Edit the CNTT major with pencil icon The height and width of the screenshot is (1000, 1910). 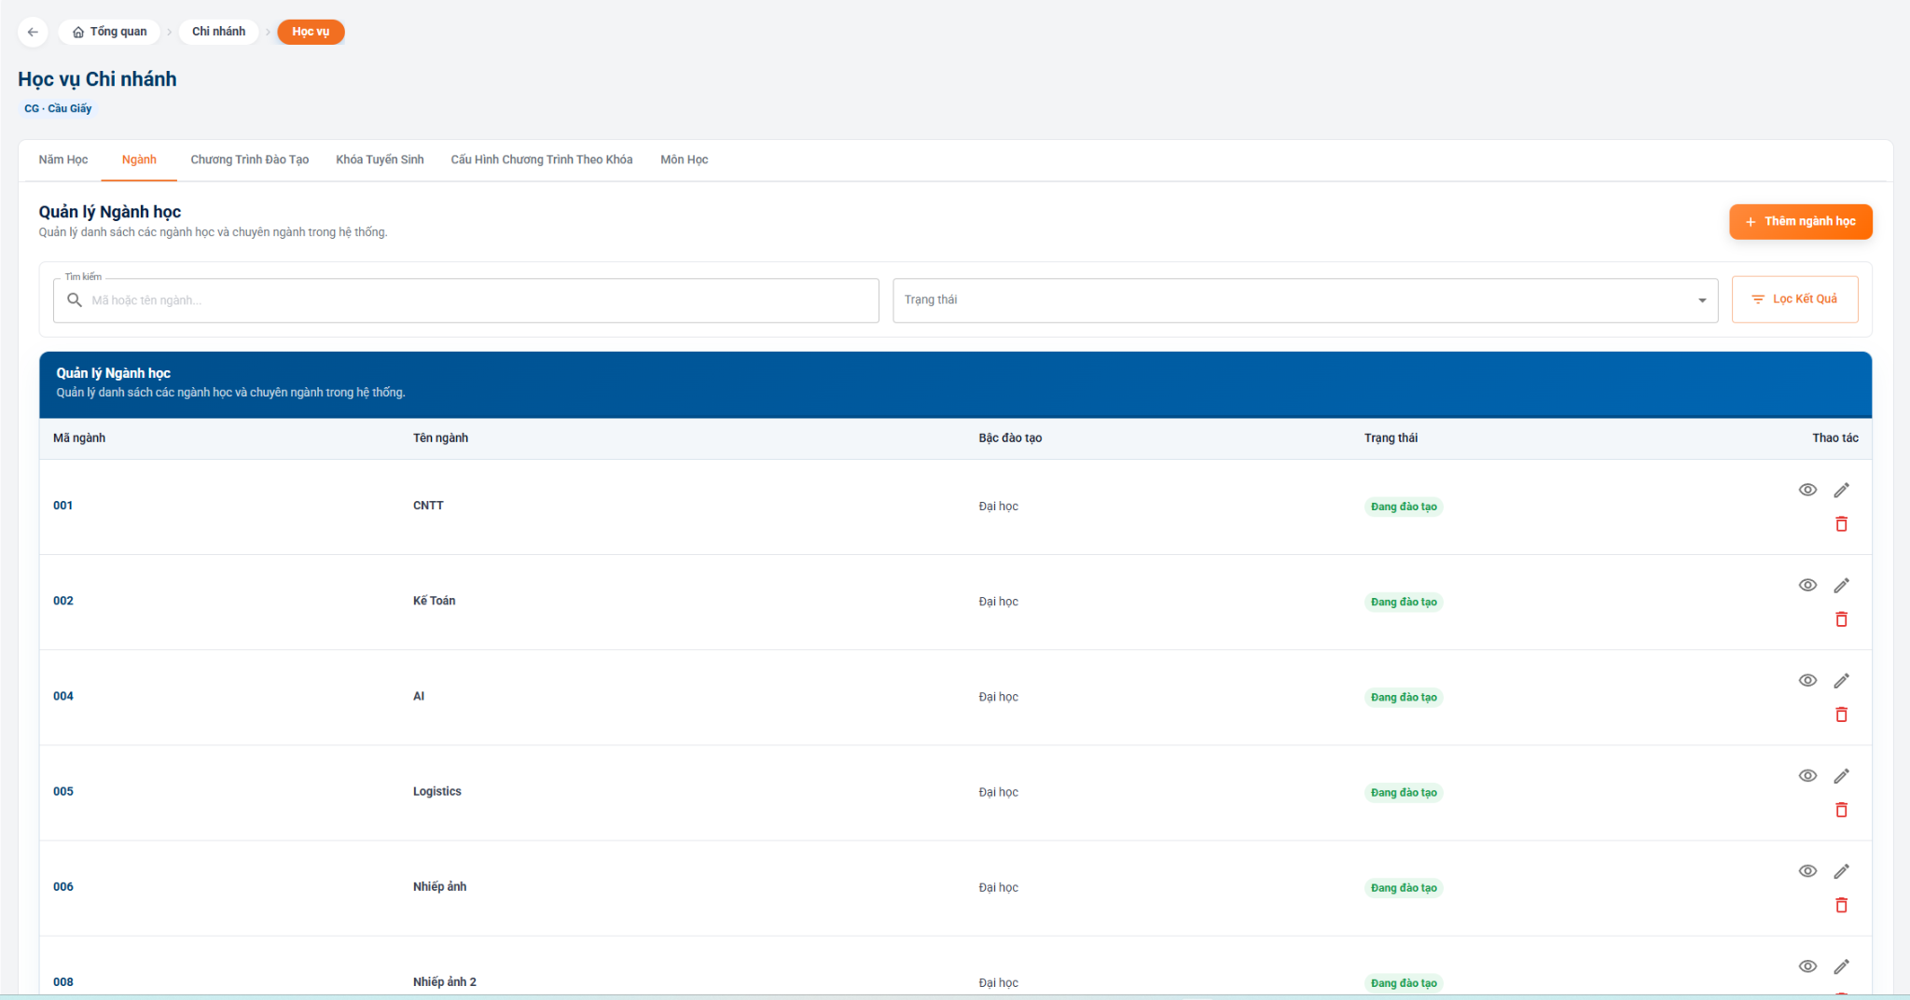[1841, 490]
